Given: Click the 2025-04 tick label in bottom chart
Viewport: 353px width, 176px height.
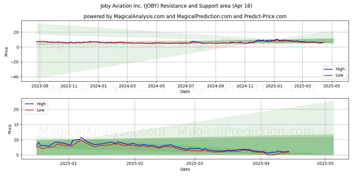Looking at the screenshot, I should (261, 164).
